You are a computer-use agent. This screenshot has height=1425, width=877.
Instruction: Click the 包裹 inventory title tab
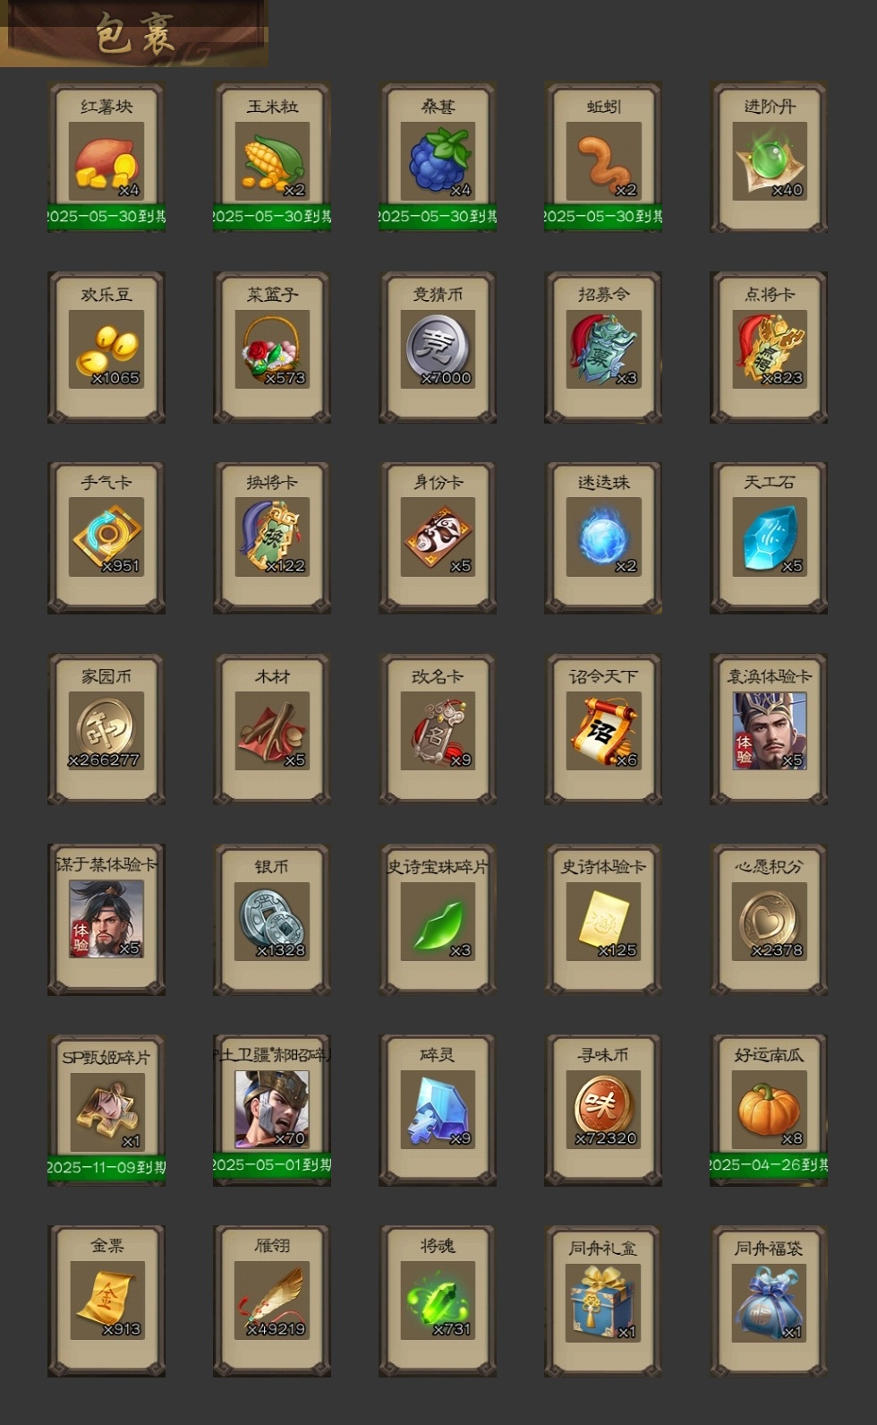[x=134, y=33]
